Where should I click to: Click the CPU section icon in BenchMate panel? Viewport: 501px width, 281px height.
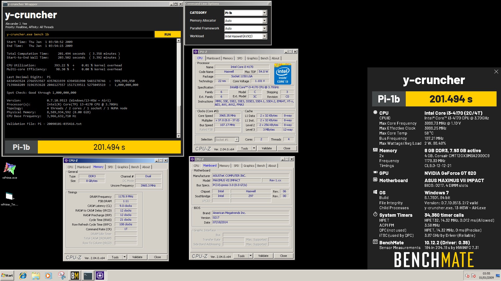(x=375, y=112)
